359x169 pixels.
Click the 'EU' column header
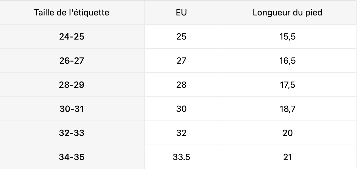(x=182, y=13)
